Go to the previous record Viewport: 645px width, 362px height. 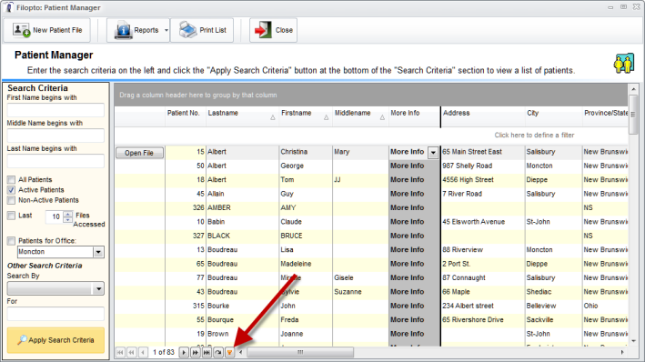[143, 353]
